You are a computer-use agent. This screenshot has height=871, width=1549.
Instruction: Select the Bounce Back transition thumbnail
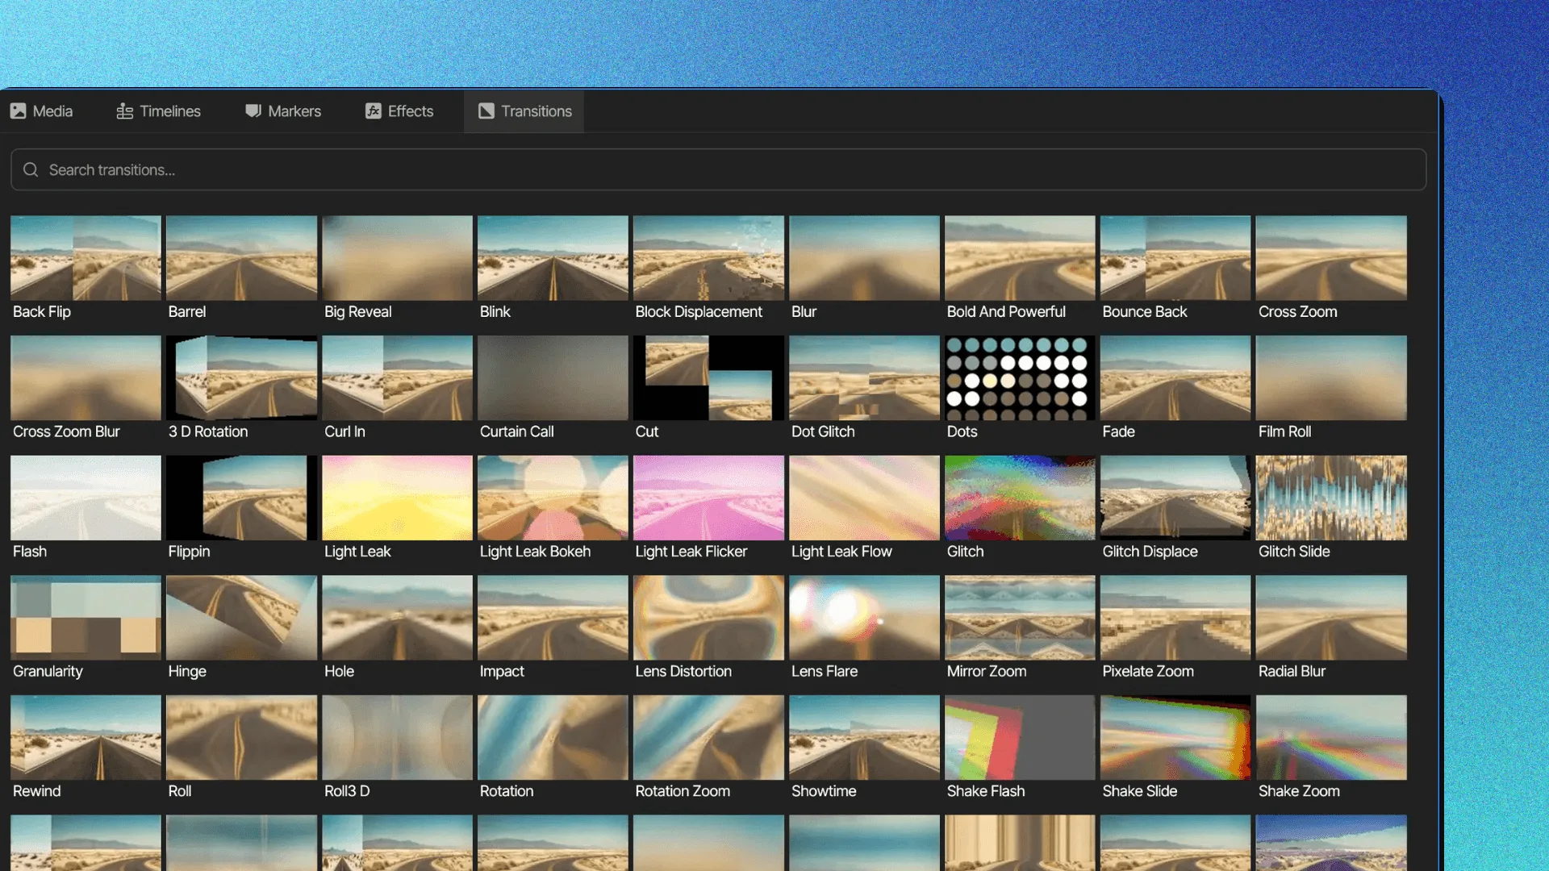[1175, 258]
